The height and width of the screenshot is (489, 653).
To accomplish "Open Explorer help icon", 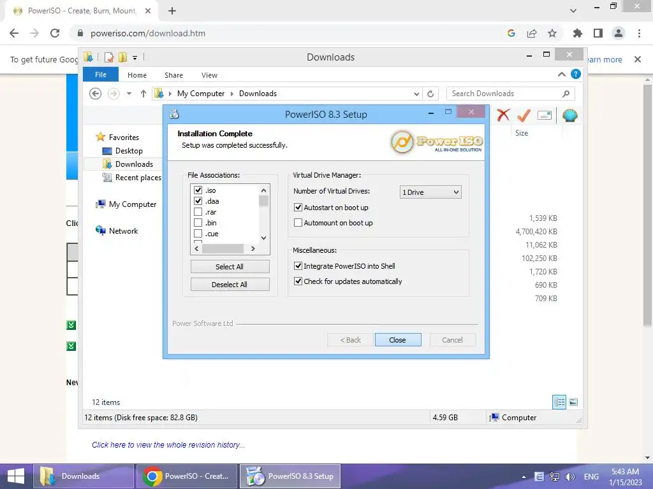I will (x=576, y=74).
